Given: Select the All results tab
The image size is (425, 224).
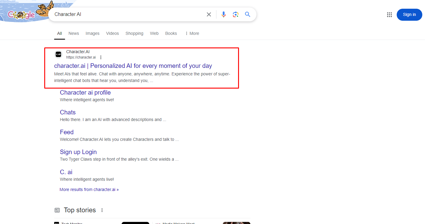Looking at the screenshot, I should tap(60, 33).
